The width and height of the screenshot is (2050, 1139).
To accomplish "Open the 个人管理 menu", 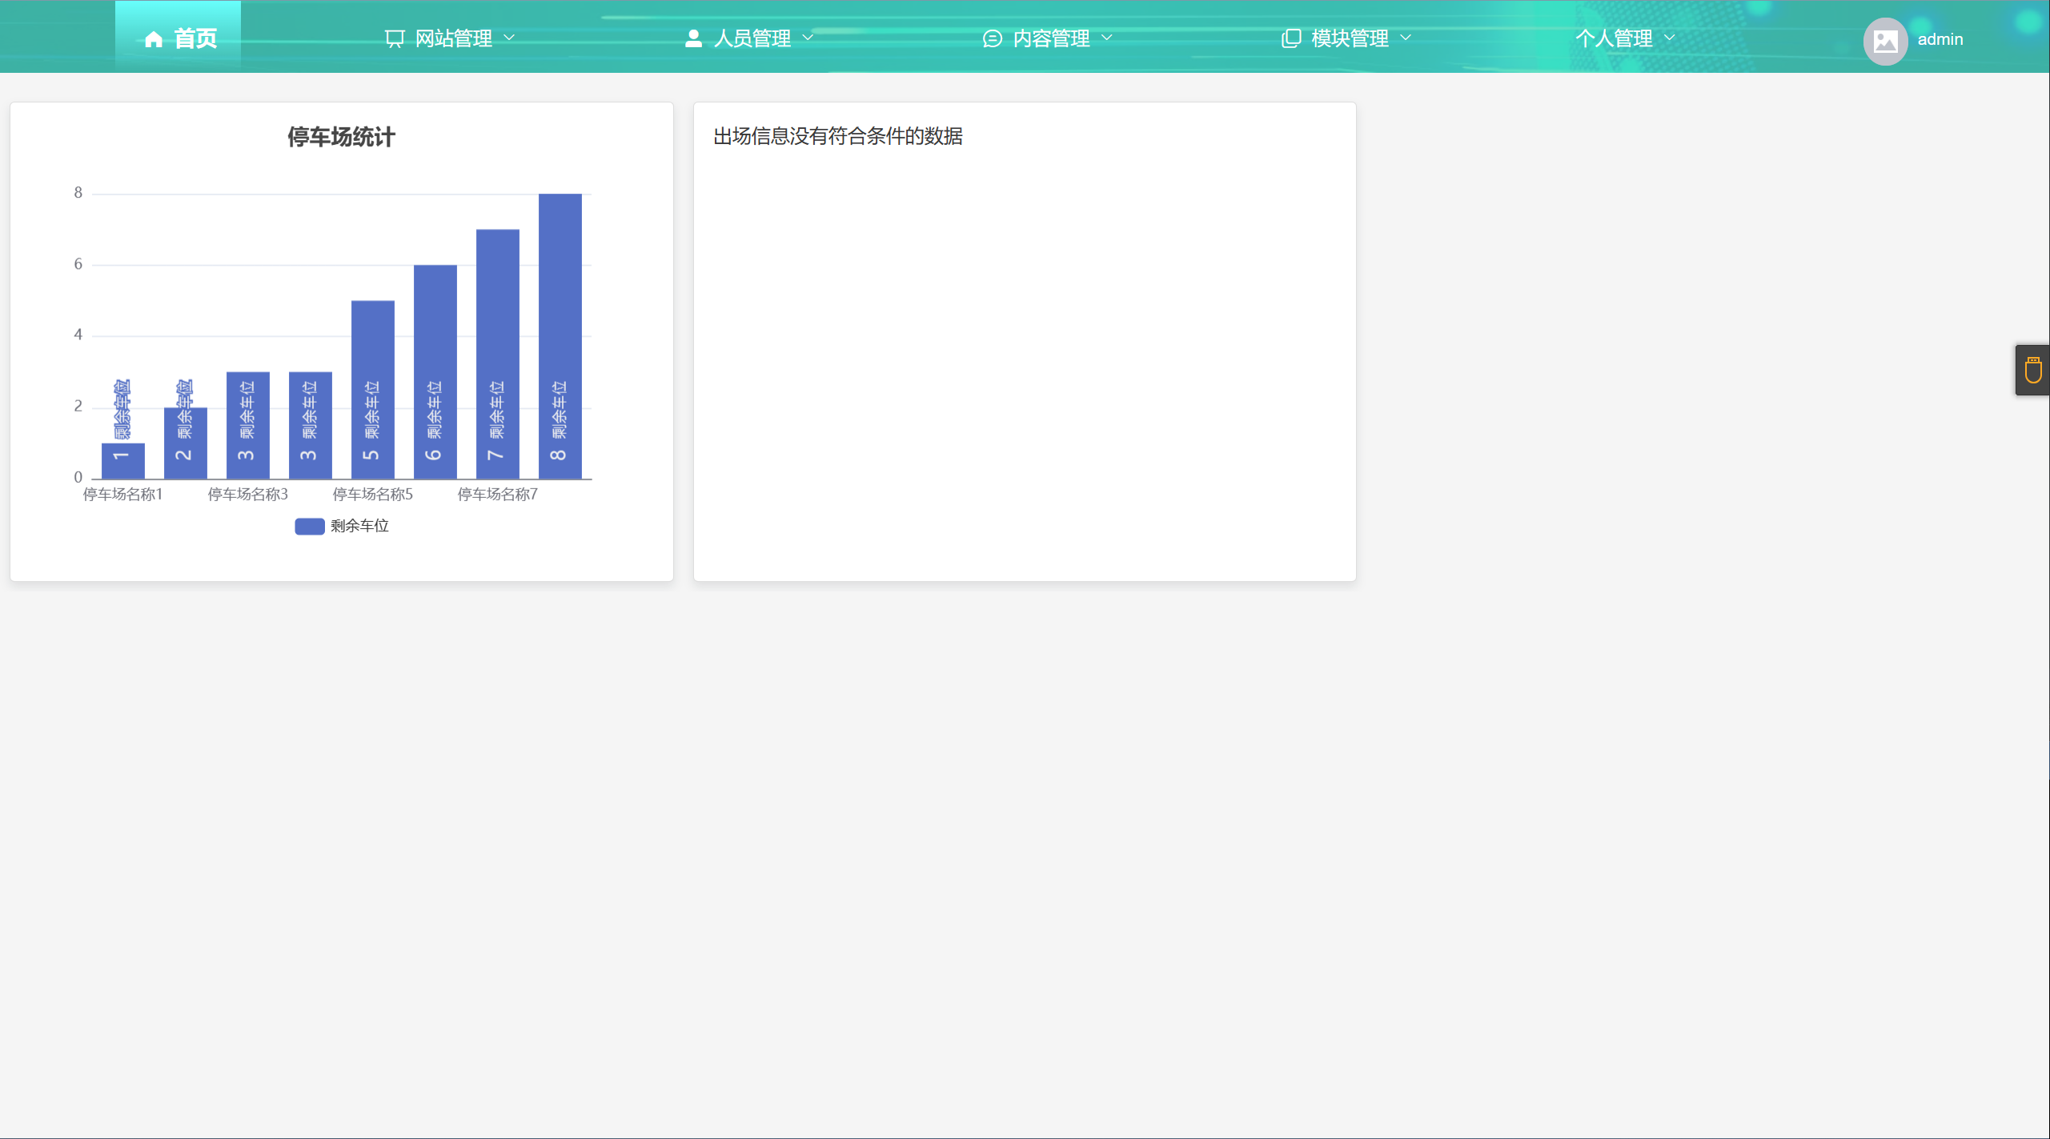I will coord(1613,38).
